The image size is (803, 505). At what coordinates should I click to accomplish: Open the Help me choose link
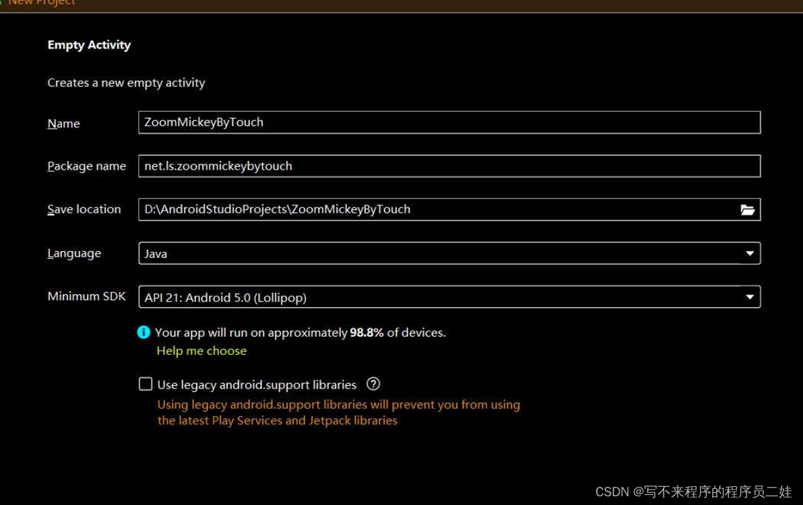[201, 351]
